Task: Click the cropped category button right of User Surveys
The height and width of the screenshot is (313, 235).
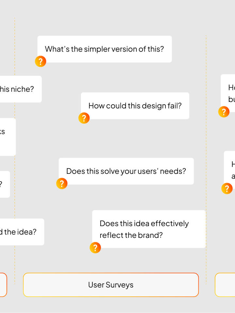Action: pos(225,285)
